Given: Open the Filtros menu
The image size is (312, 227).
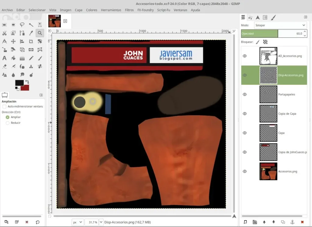Looking at the screenshot, I should click(x=129, y=10).
